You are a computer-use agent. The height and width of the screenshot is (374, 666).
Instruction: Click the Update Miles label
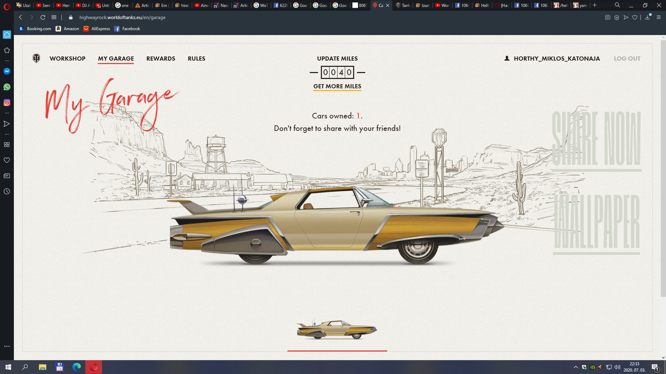(337, 59)
